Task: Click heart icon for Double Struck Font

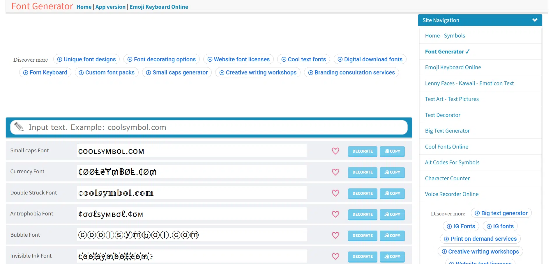Action: tap(335, 193)
